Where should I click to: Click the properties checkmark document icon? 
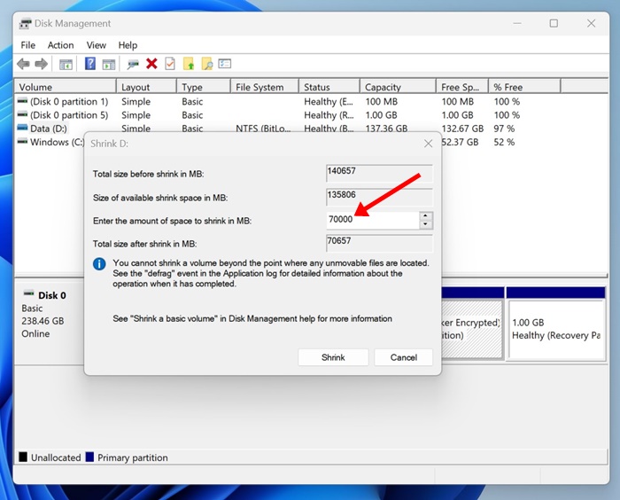(170, 63)
